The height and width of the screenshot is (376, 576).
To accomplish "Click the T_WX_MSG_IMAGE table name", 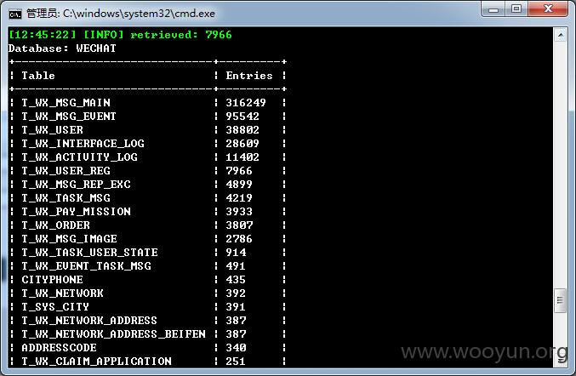I will (x=69, y=239).
